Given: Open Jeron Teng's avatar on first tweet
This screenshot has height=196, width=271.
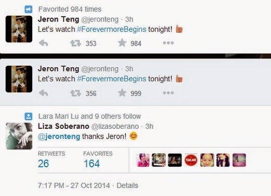Looking at the screenshot, I should click(19, 29).
